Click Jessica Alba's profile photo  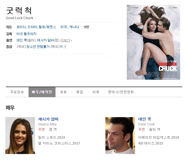(x=20, y=135)
